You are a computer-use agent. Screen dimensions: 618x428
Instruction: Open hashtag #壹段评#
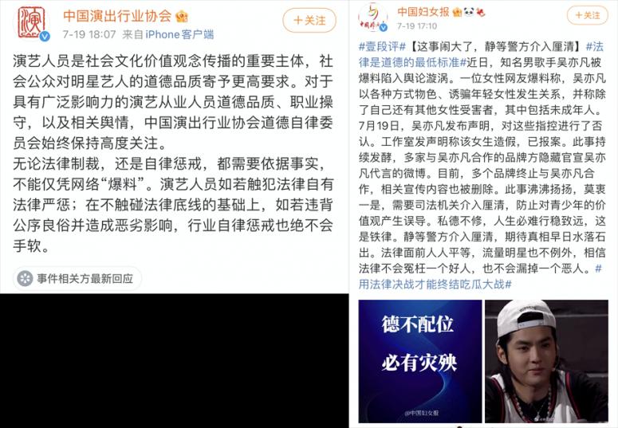coord(382,47)
